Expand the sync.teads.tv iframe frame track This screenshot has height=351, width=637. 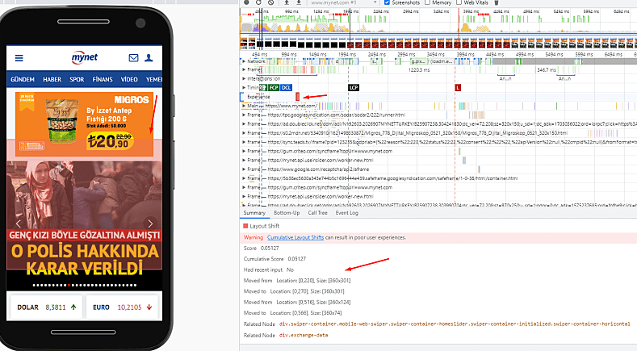click(x=244, y=142)
